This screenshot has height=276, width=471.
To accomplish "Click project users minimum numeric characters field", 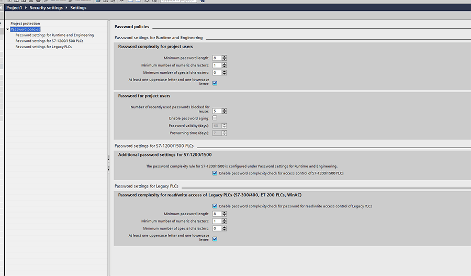I will click(x=217, y=65).
